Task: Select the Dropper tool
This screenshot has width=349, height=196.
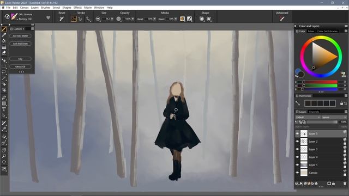Action: 4,35
